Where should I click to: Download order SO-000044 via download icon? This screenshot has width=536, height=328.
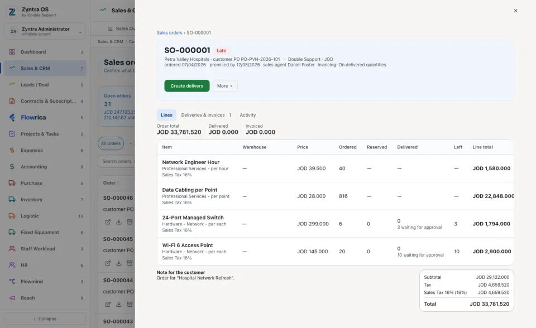click(x=118, y=304)
